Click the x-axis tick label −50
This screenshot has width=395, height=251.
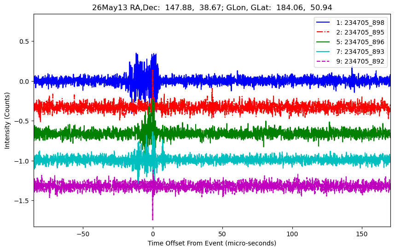pos(83,234)
